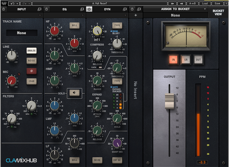Go to next preset arrow
This screenshot has width=229, height=167.
[x=182, y=3]
